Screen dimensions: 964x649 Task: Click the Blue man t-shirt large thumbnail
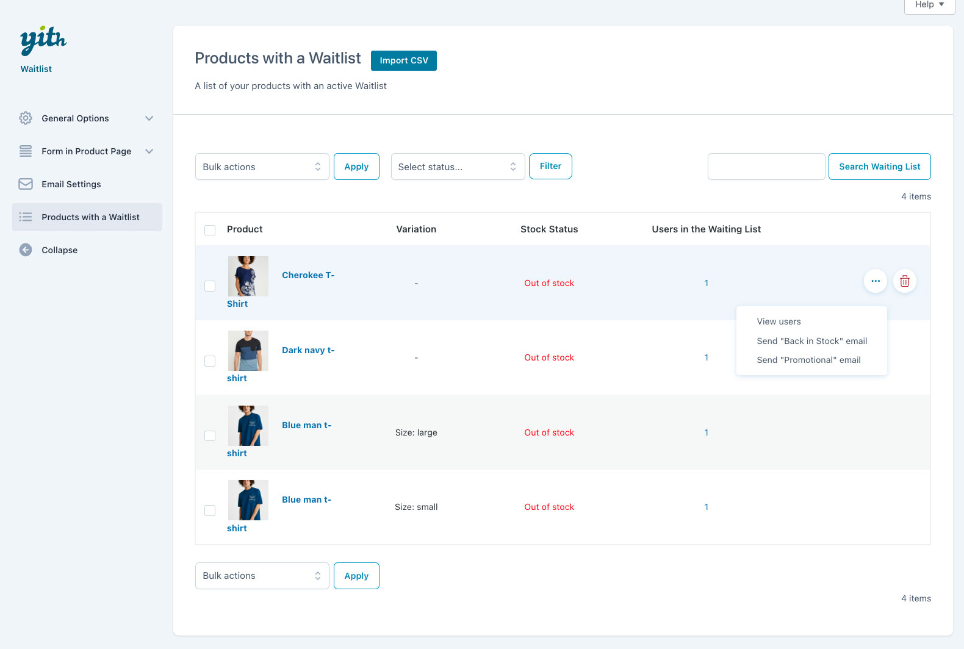click(x=248, y=426)
